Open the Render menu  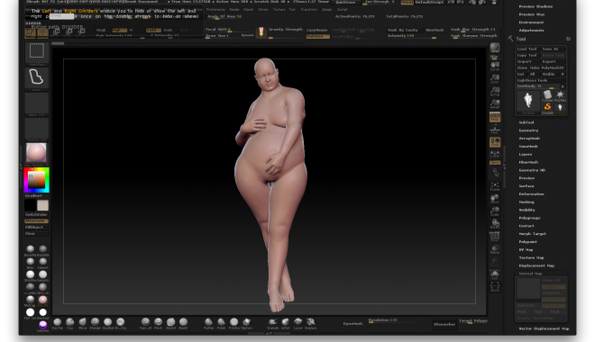click(234, 10)
